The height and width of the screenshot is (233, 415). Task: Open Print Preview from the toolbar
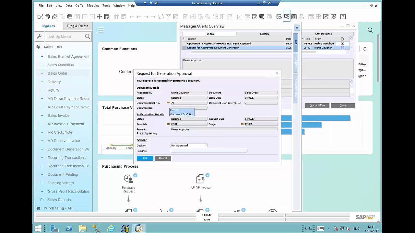(x=40, y=17)
